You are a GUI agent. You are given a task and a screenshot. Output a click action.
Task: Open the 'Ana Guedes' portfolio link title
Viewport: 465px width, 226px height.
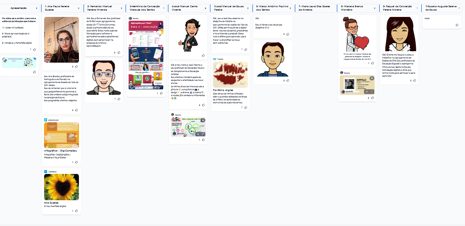pyautogui.click(x=51, y=203)
